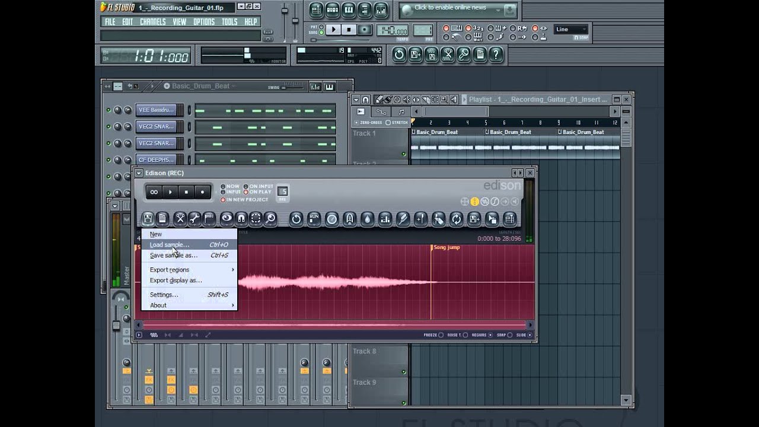Adjust the swing slider in step sequencer
The height and width of the screenshot is (427, 759).
pos(292,87)
